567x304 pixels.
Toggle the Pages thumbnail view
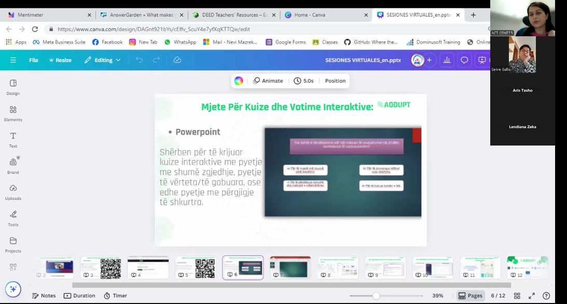(470, 296)
